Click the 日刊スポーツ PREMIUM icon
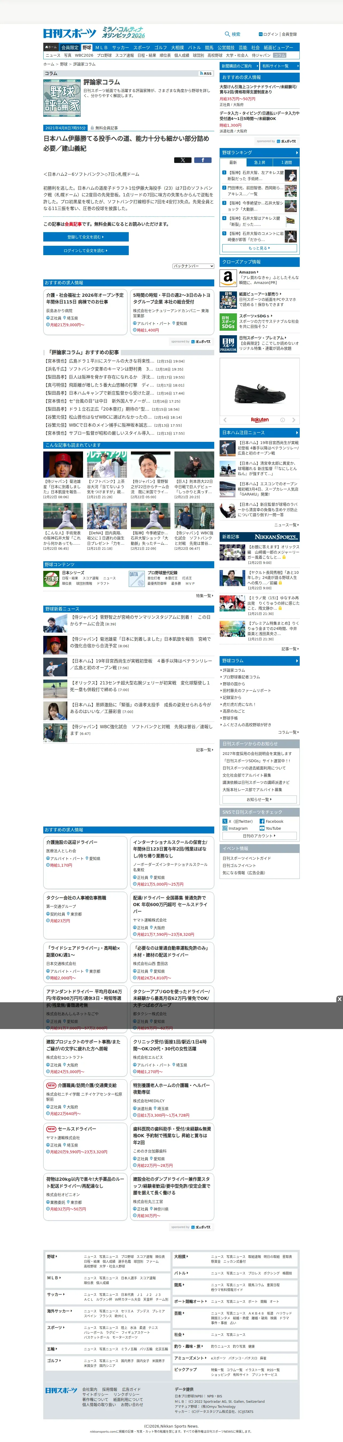 [x=228, y=344]
